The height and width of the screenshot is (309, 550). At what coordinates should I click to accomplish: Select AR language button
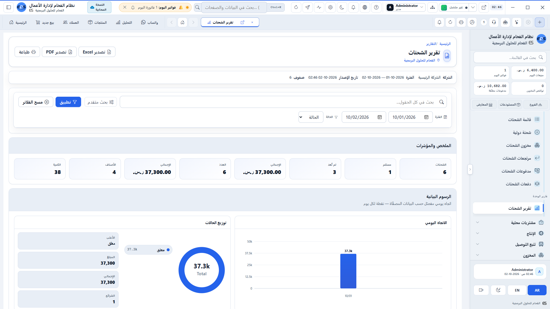pyautogui.click(x=537, y=290)
